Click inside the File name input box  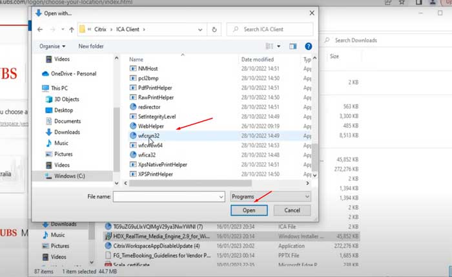point(165,196)
